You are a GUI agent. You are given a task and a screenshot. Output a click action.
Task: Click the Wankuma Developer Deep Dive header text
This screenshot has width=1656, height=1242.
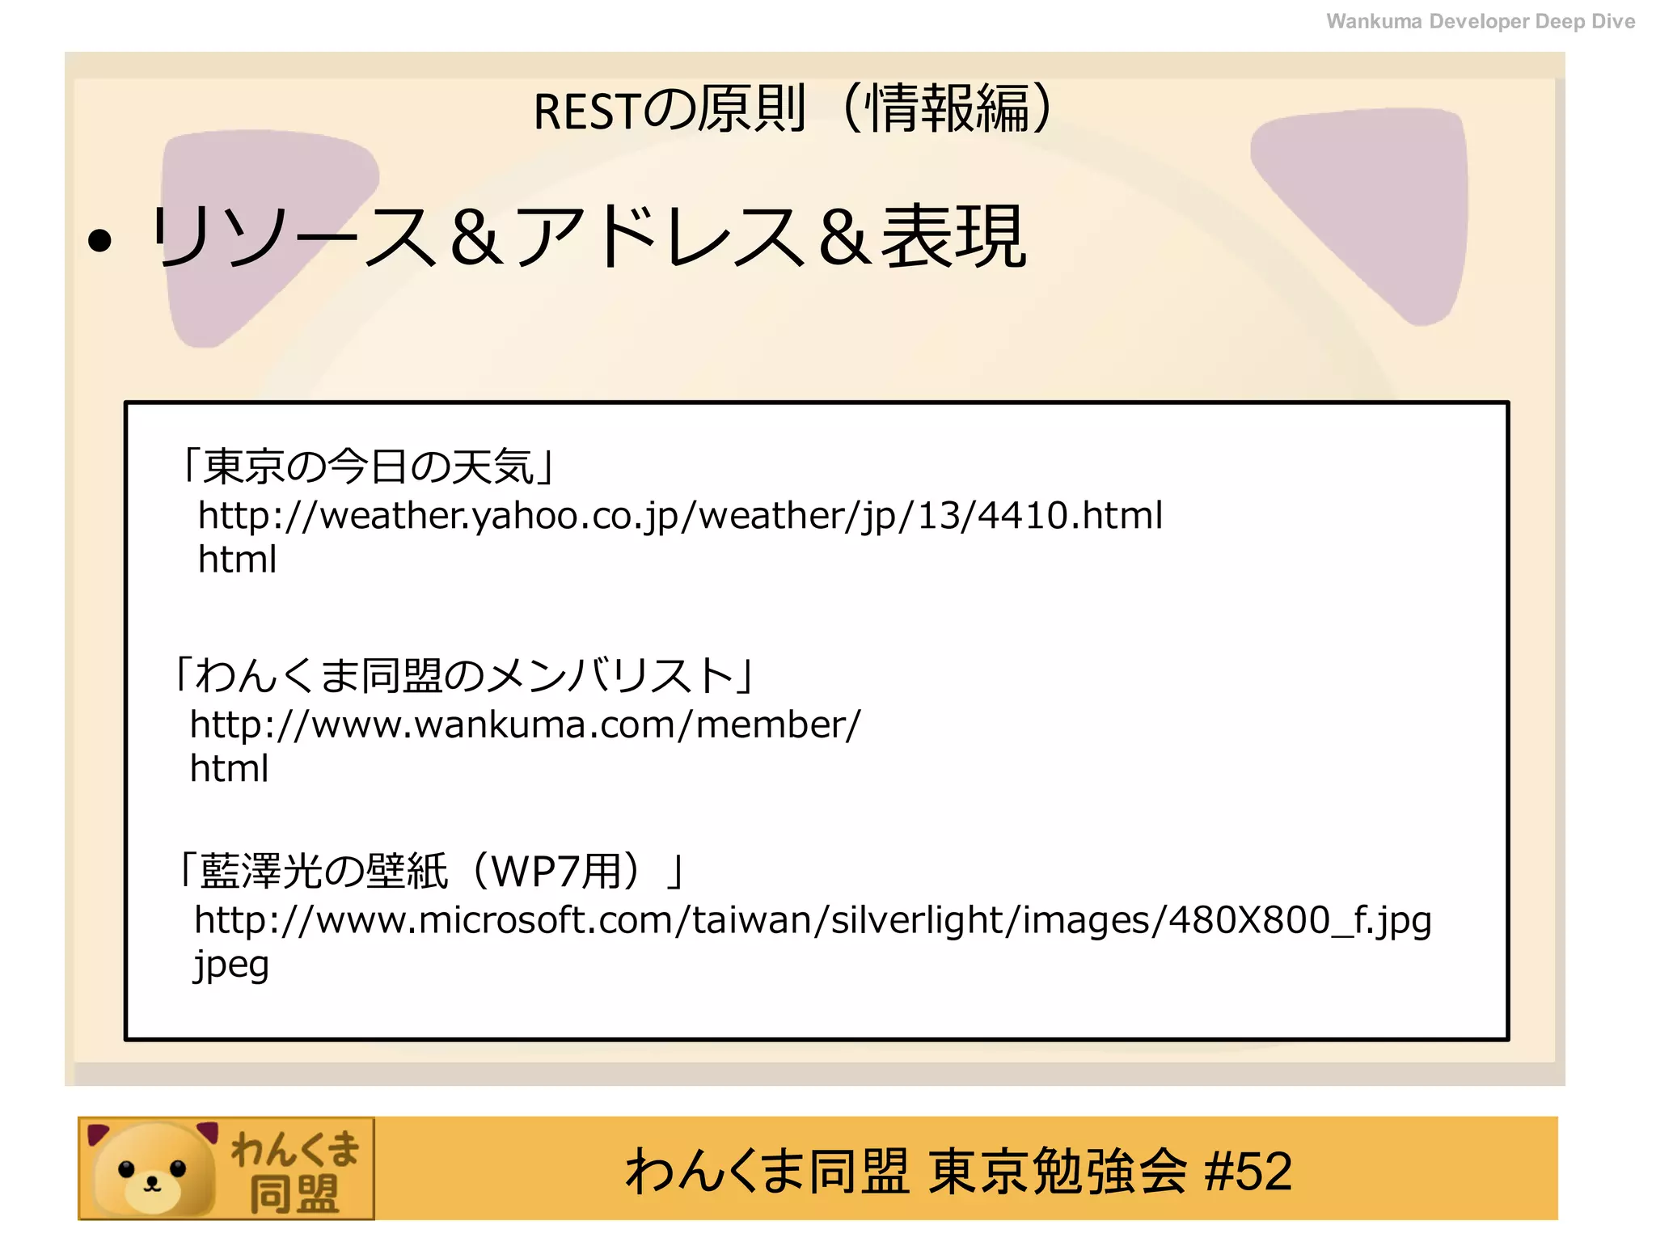[x=1481, y=21]
